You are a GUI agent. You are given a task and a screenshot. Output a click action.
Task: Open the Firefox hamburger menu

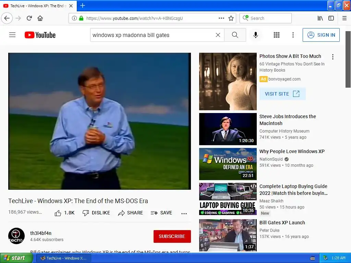(344, 18)
